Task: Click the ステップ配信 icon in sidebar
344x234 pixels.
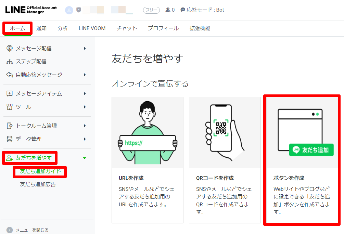Action: click(x=9, y=61)
